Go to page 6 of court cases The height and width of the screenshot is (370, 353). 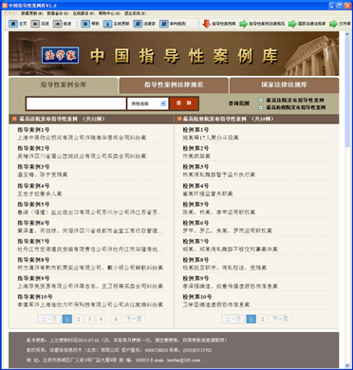(116, 319)
